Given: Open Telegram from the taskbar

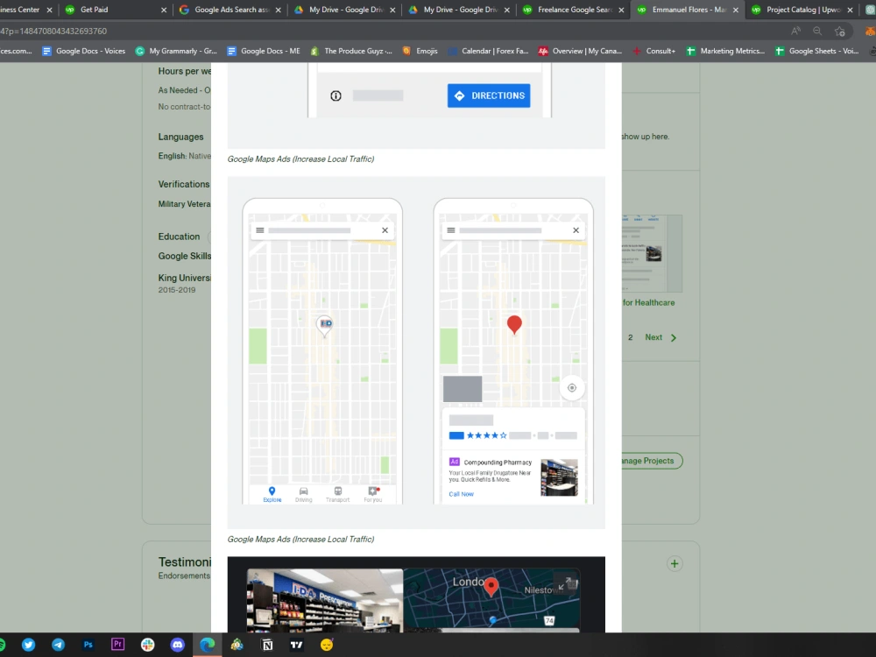Looking at the screenshot, I should pos(58,645).
